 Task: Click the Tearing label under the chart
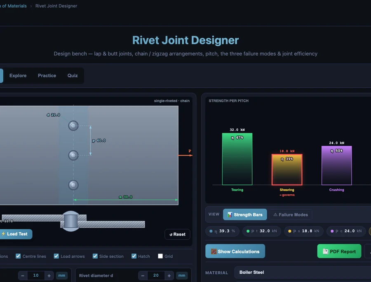pyautogui.click(x=237, y=190)
